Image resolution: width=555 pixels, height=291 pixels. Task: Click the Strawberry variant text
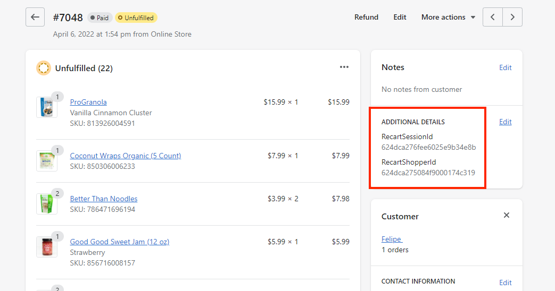point(87,253)
